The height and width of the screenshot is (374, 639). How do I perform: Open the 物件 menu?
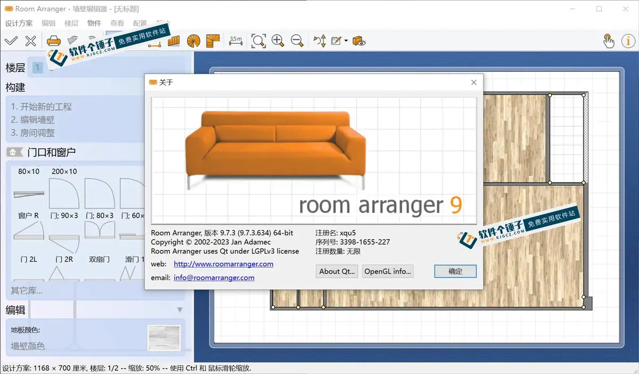[94, 23]
